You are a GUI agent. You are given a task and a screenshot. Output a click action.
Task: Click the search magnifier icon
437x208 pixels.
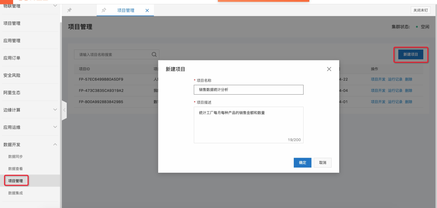click(154, 54)
